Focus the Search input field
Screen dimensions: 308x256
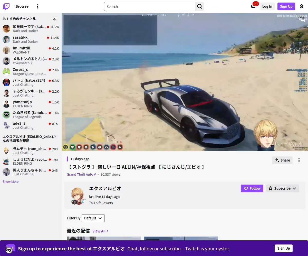[150, 6]
